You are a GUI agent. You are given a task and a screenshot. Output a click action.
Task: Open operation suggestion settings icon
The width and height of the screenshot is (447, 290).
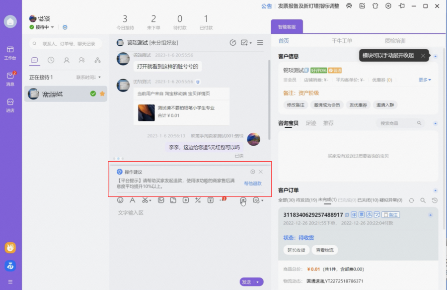pos(253,172)
